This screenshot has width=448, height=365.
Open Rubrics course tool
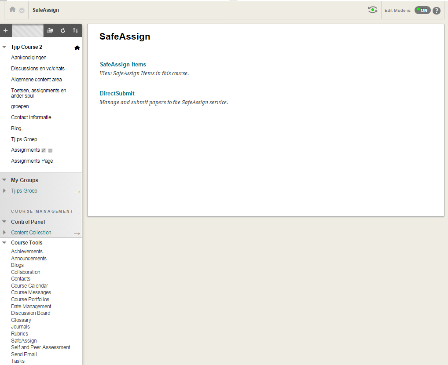click(x=19, y=334)
